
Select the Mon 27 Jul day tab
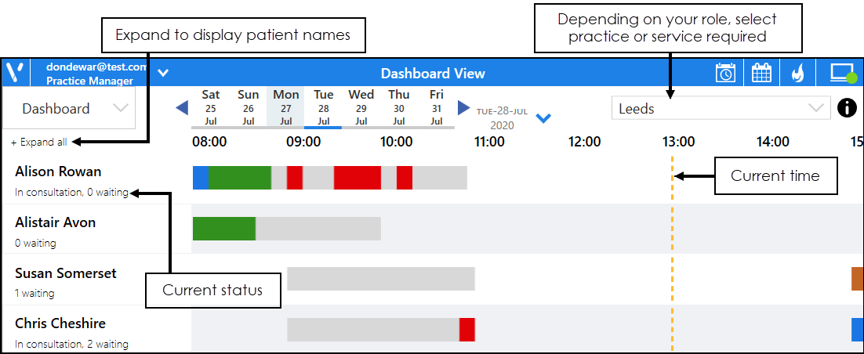coord(286,108)
